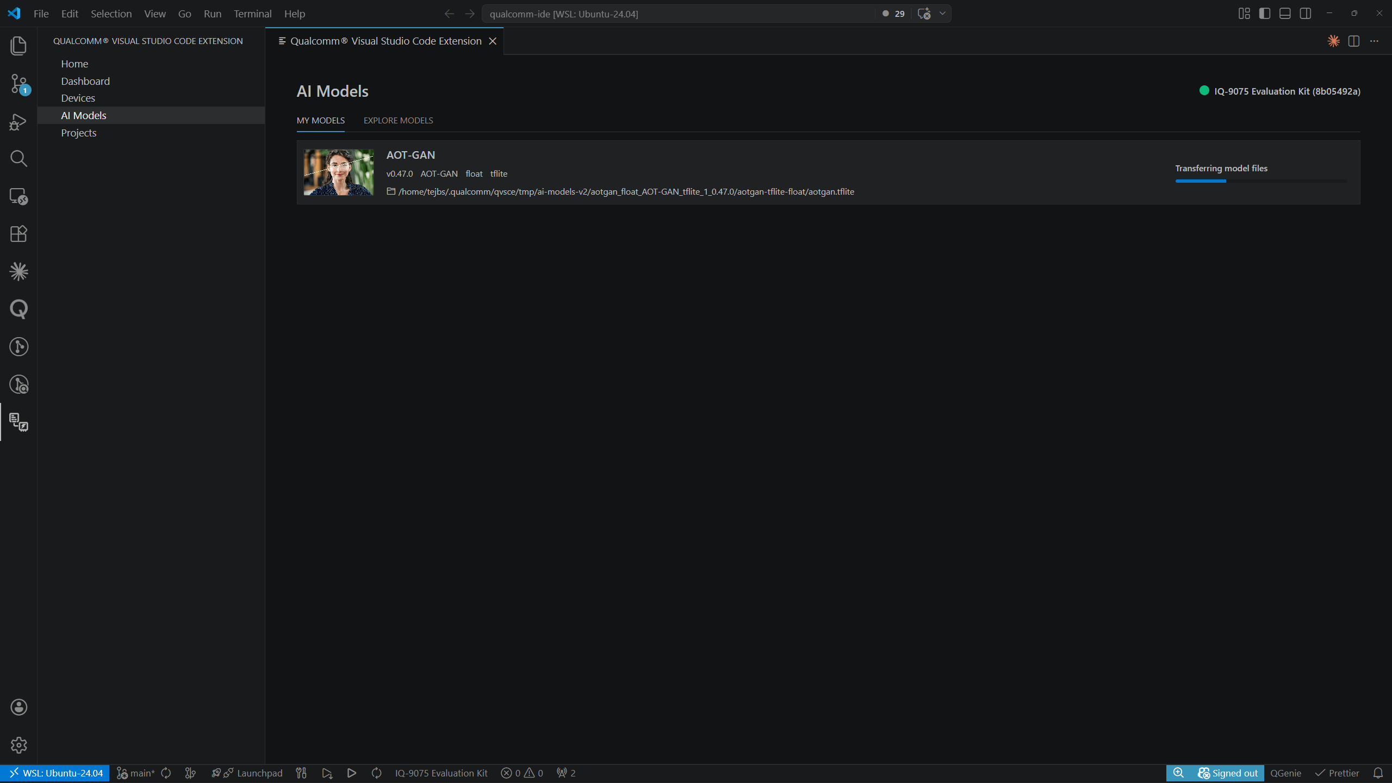Open the Customize Layout menu
Screen dimensions: 1392x783
(x=1244, y=14)
